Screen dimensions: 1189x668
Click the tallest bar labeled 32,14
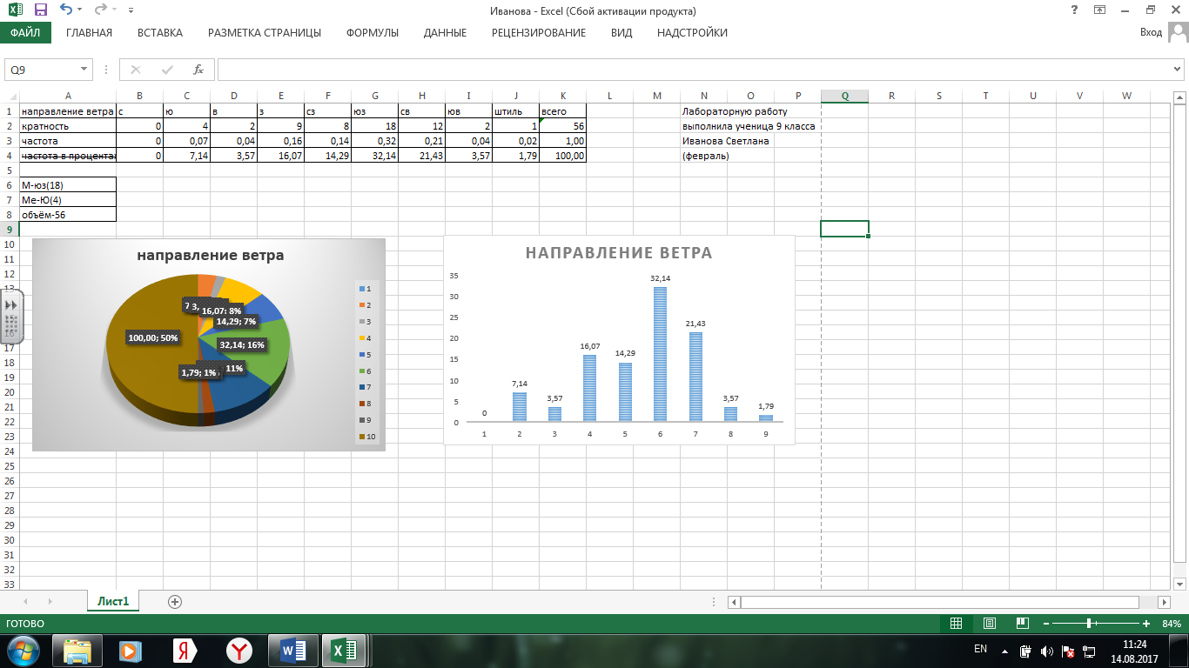[x=660, y=354]
